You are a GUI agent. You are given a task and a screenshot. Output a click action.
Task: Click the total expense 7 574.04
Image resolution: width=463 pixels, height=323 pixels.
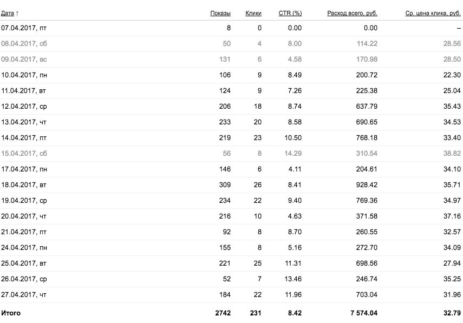364,313
